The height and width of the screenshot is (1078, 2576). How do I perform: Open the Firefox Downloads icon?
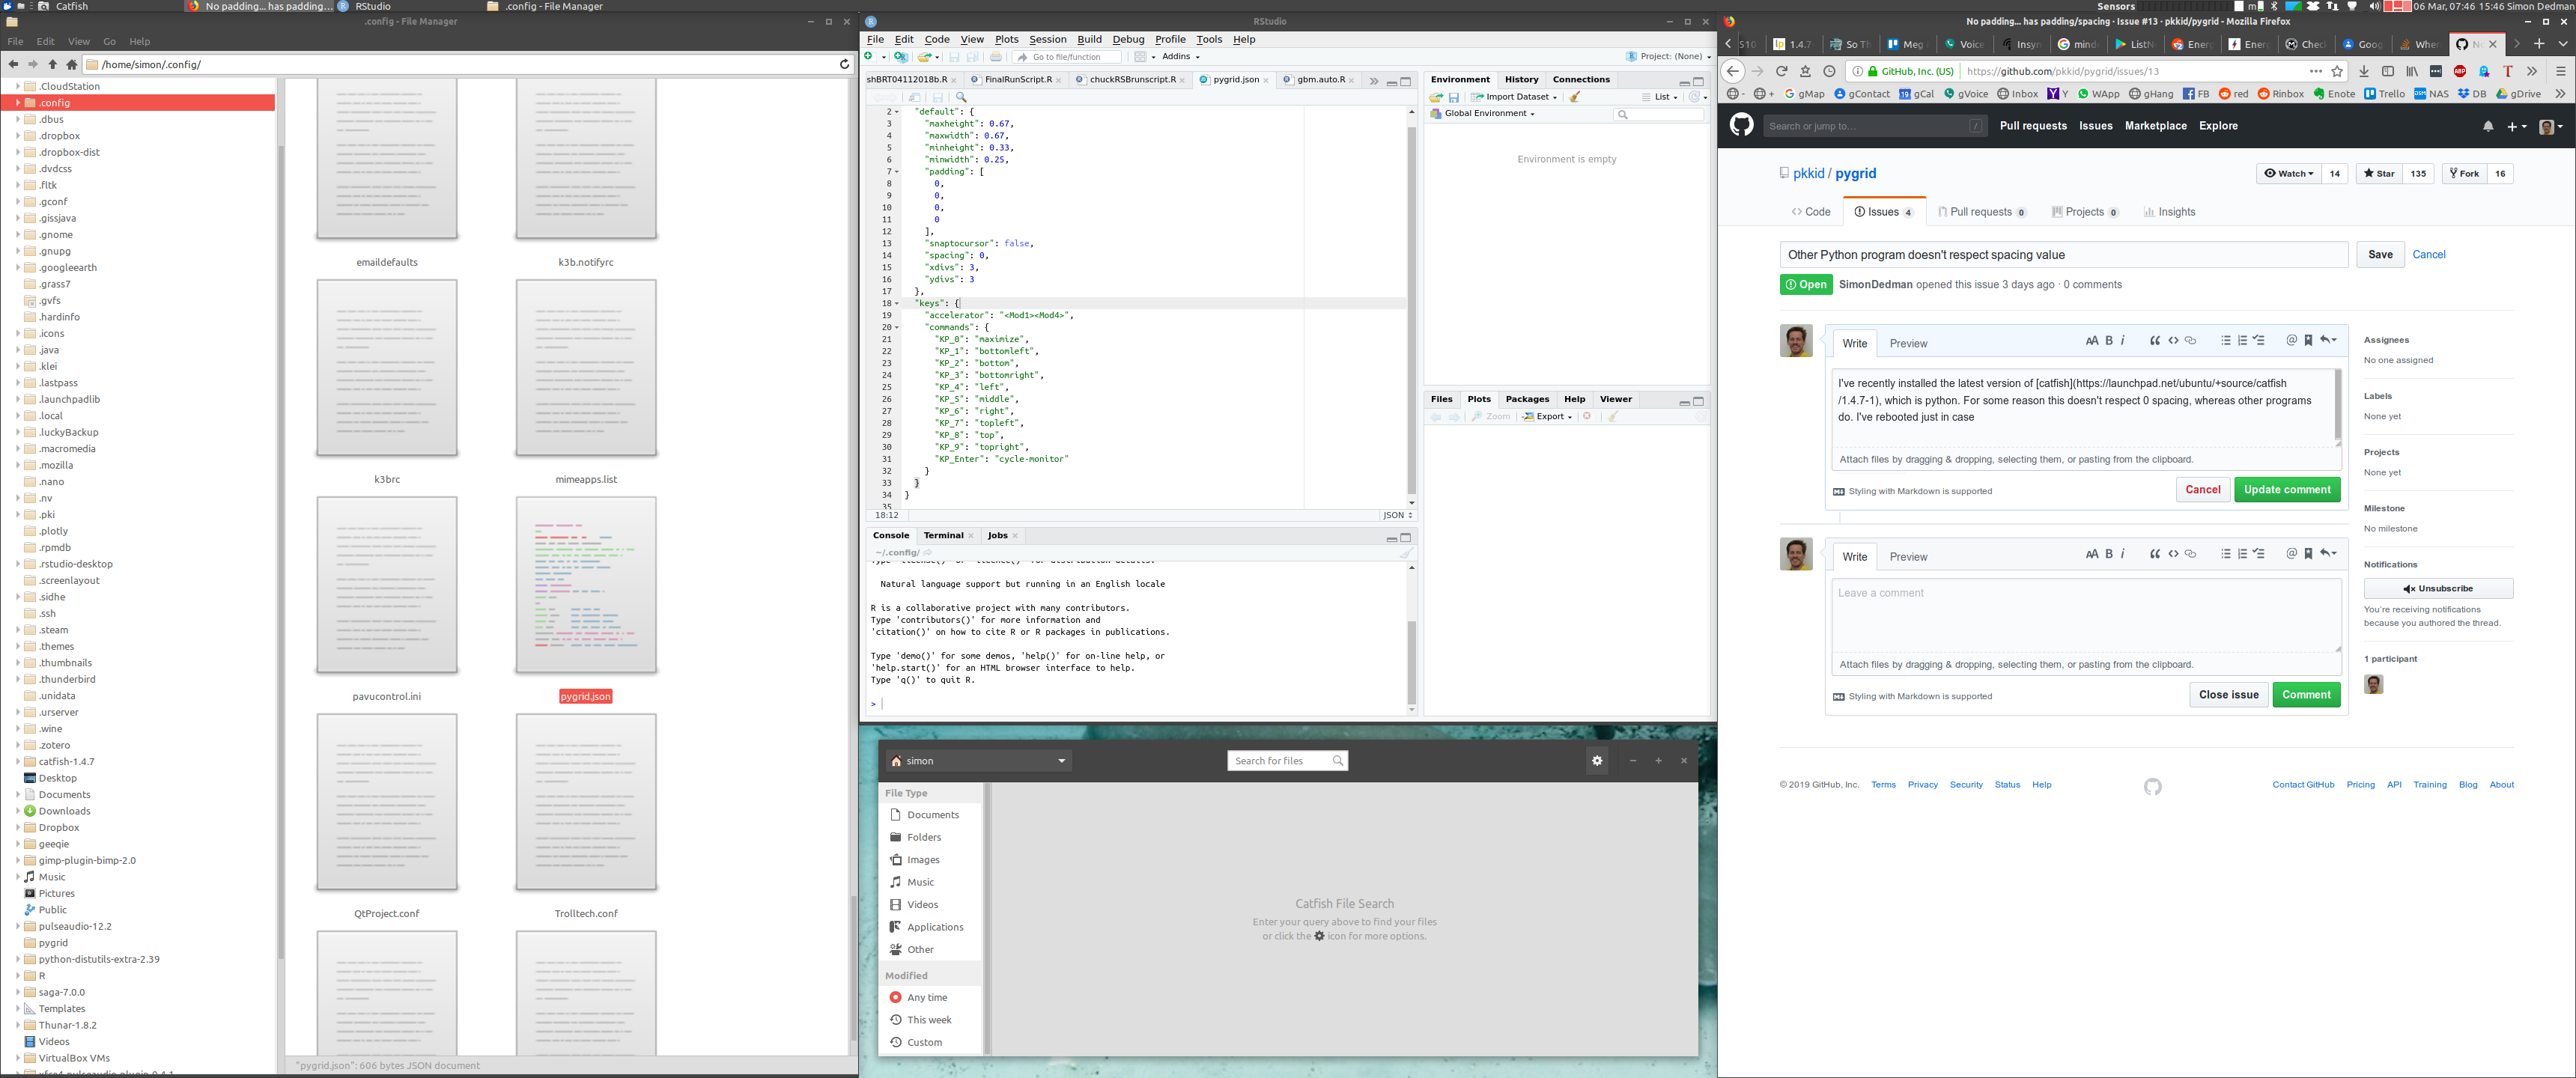coord(2364,71)
